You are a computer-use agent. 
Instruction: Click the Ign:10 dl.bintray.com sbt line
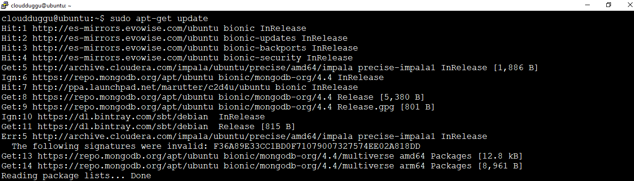pyautogui.click(x=133, y=117)
